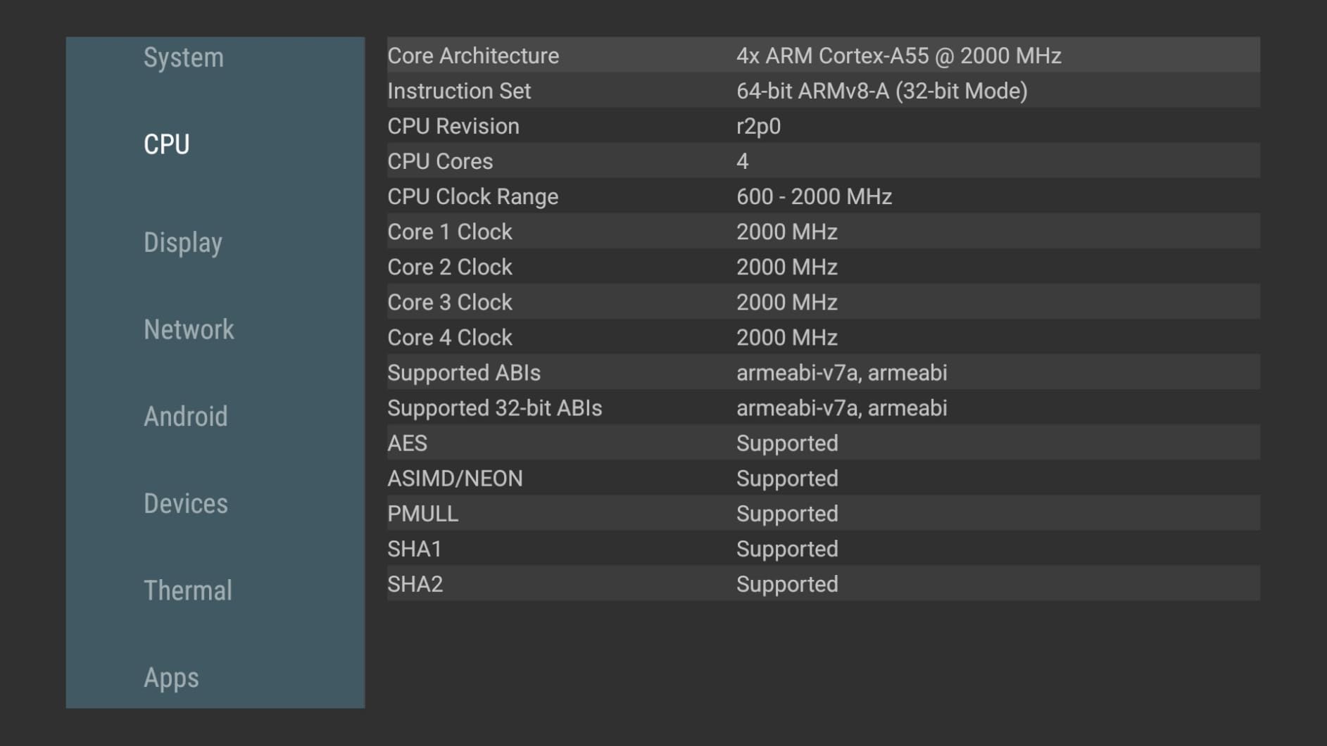Open the Devices section
The image size is (1327, 746).
(x=186, y=504)
